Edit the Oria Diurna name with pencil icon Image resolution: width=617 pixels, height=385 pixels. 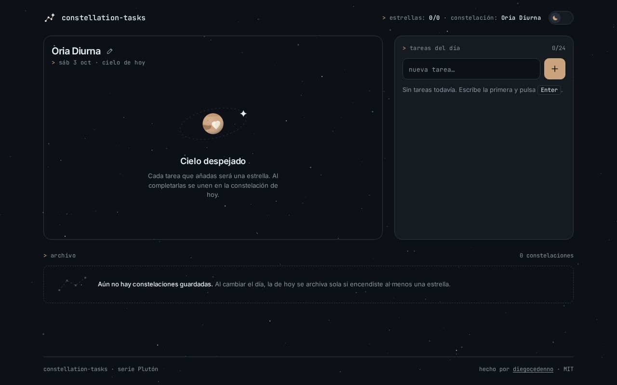coord(109,51)
